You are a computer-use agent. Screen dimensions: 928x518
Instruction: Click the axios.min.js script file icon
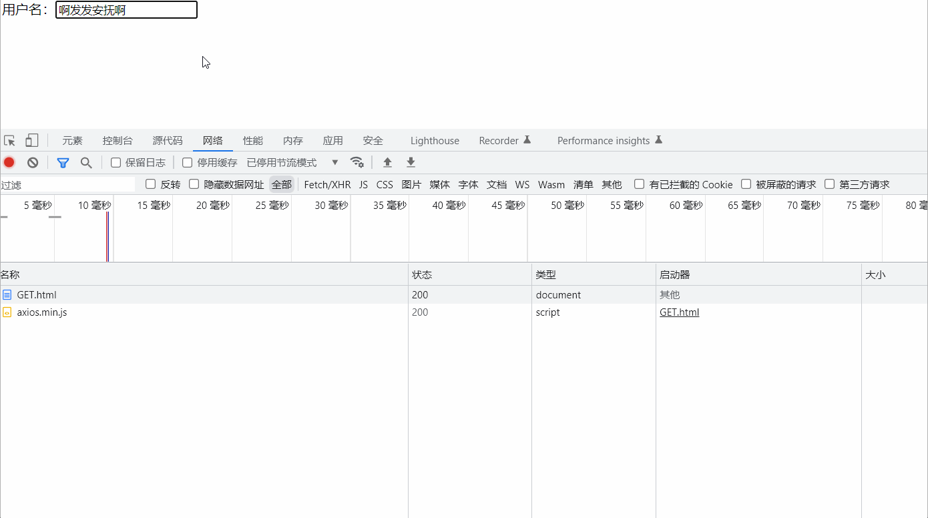pos(7,312)
